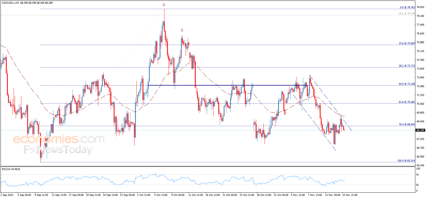Click the 24 Sep 13:00 date label
The width and height of the screenshot is (426, 198).
pyautogui.click(x=110, y=195)
